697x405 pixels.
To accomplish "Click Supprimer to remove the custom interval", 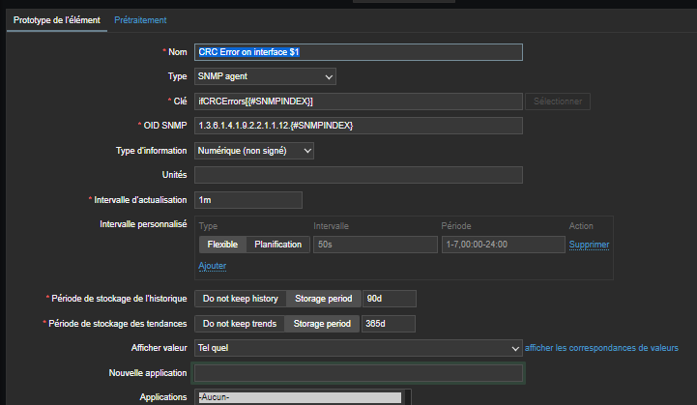I will [x=589, y=245].
